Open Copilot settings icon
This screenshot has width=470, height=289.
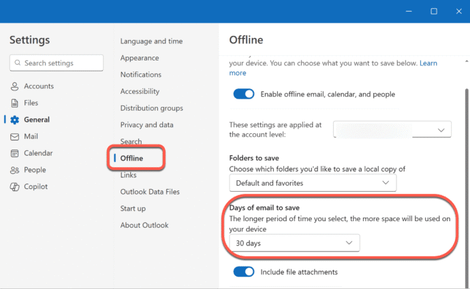point(14,187)
